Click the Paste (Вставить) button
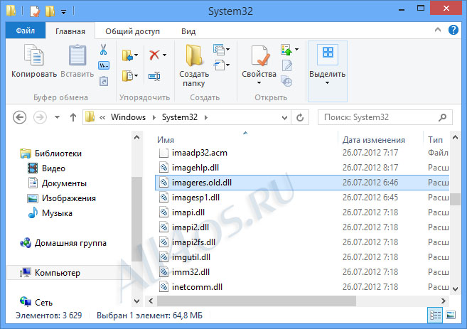The width and height of the screenshot is (467, 329). (77, 61)
